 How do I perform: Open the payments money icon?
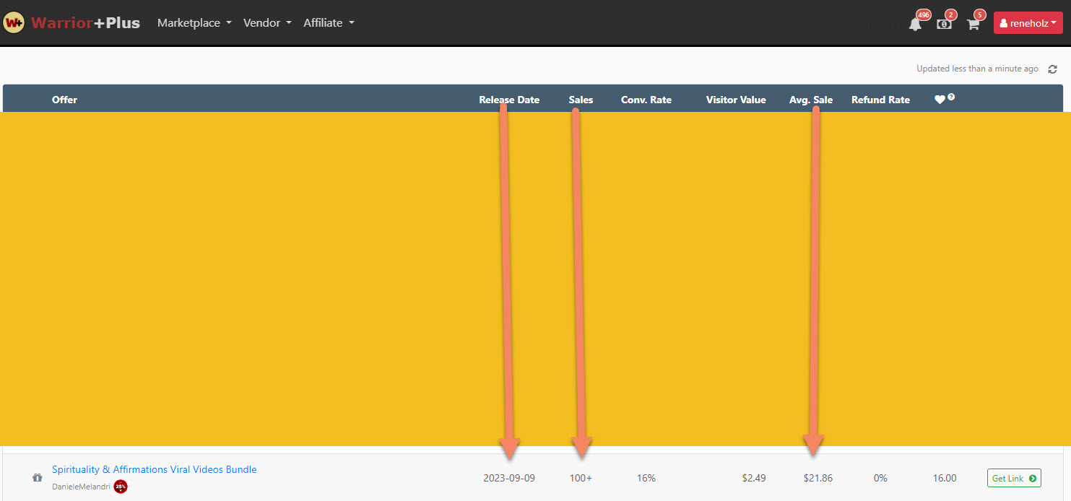click(x=944, y=24)
